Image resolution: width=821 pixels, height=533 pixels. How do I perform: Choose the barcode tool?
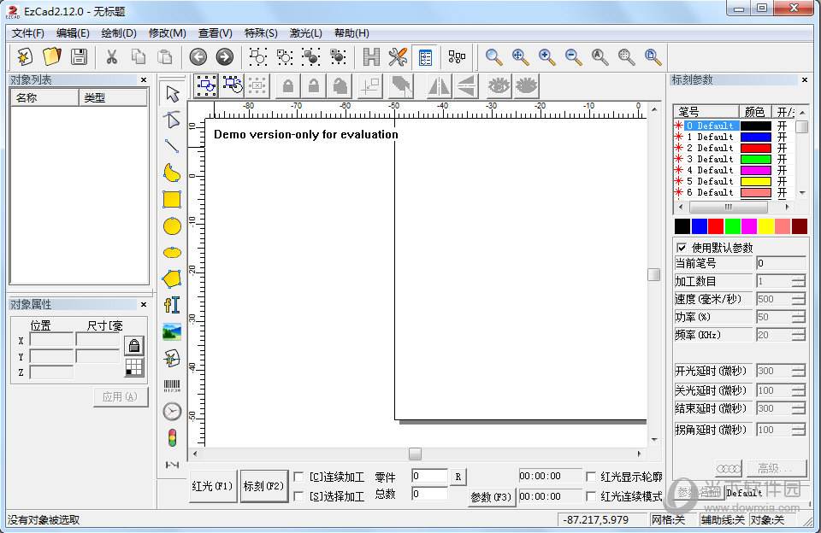[x=172, y=385]
